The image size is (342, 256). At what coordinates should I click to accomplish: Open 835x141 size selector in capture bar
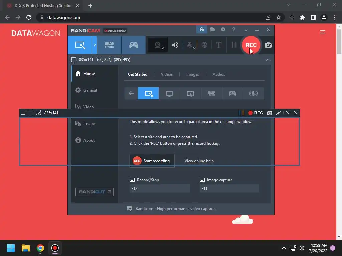[51, 113]
